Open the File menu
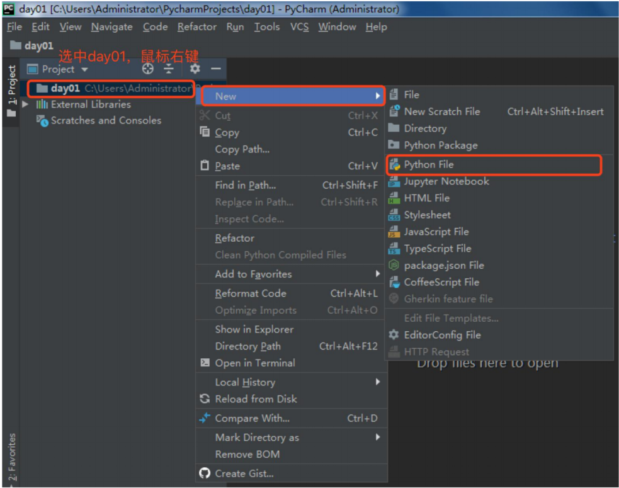This screenshot has width=619, height=488. (14, 27)
